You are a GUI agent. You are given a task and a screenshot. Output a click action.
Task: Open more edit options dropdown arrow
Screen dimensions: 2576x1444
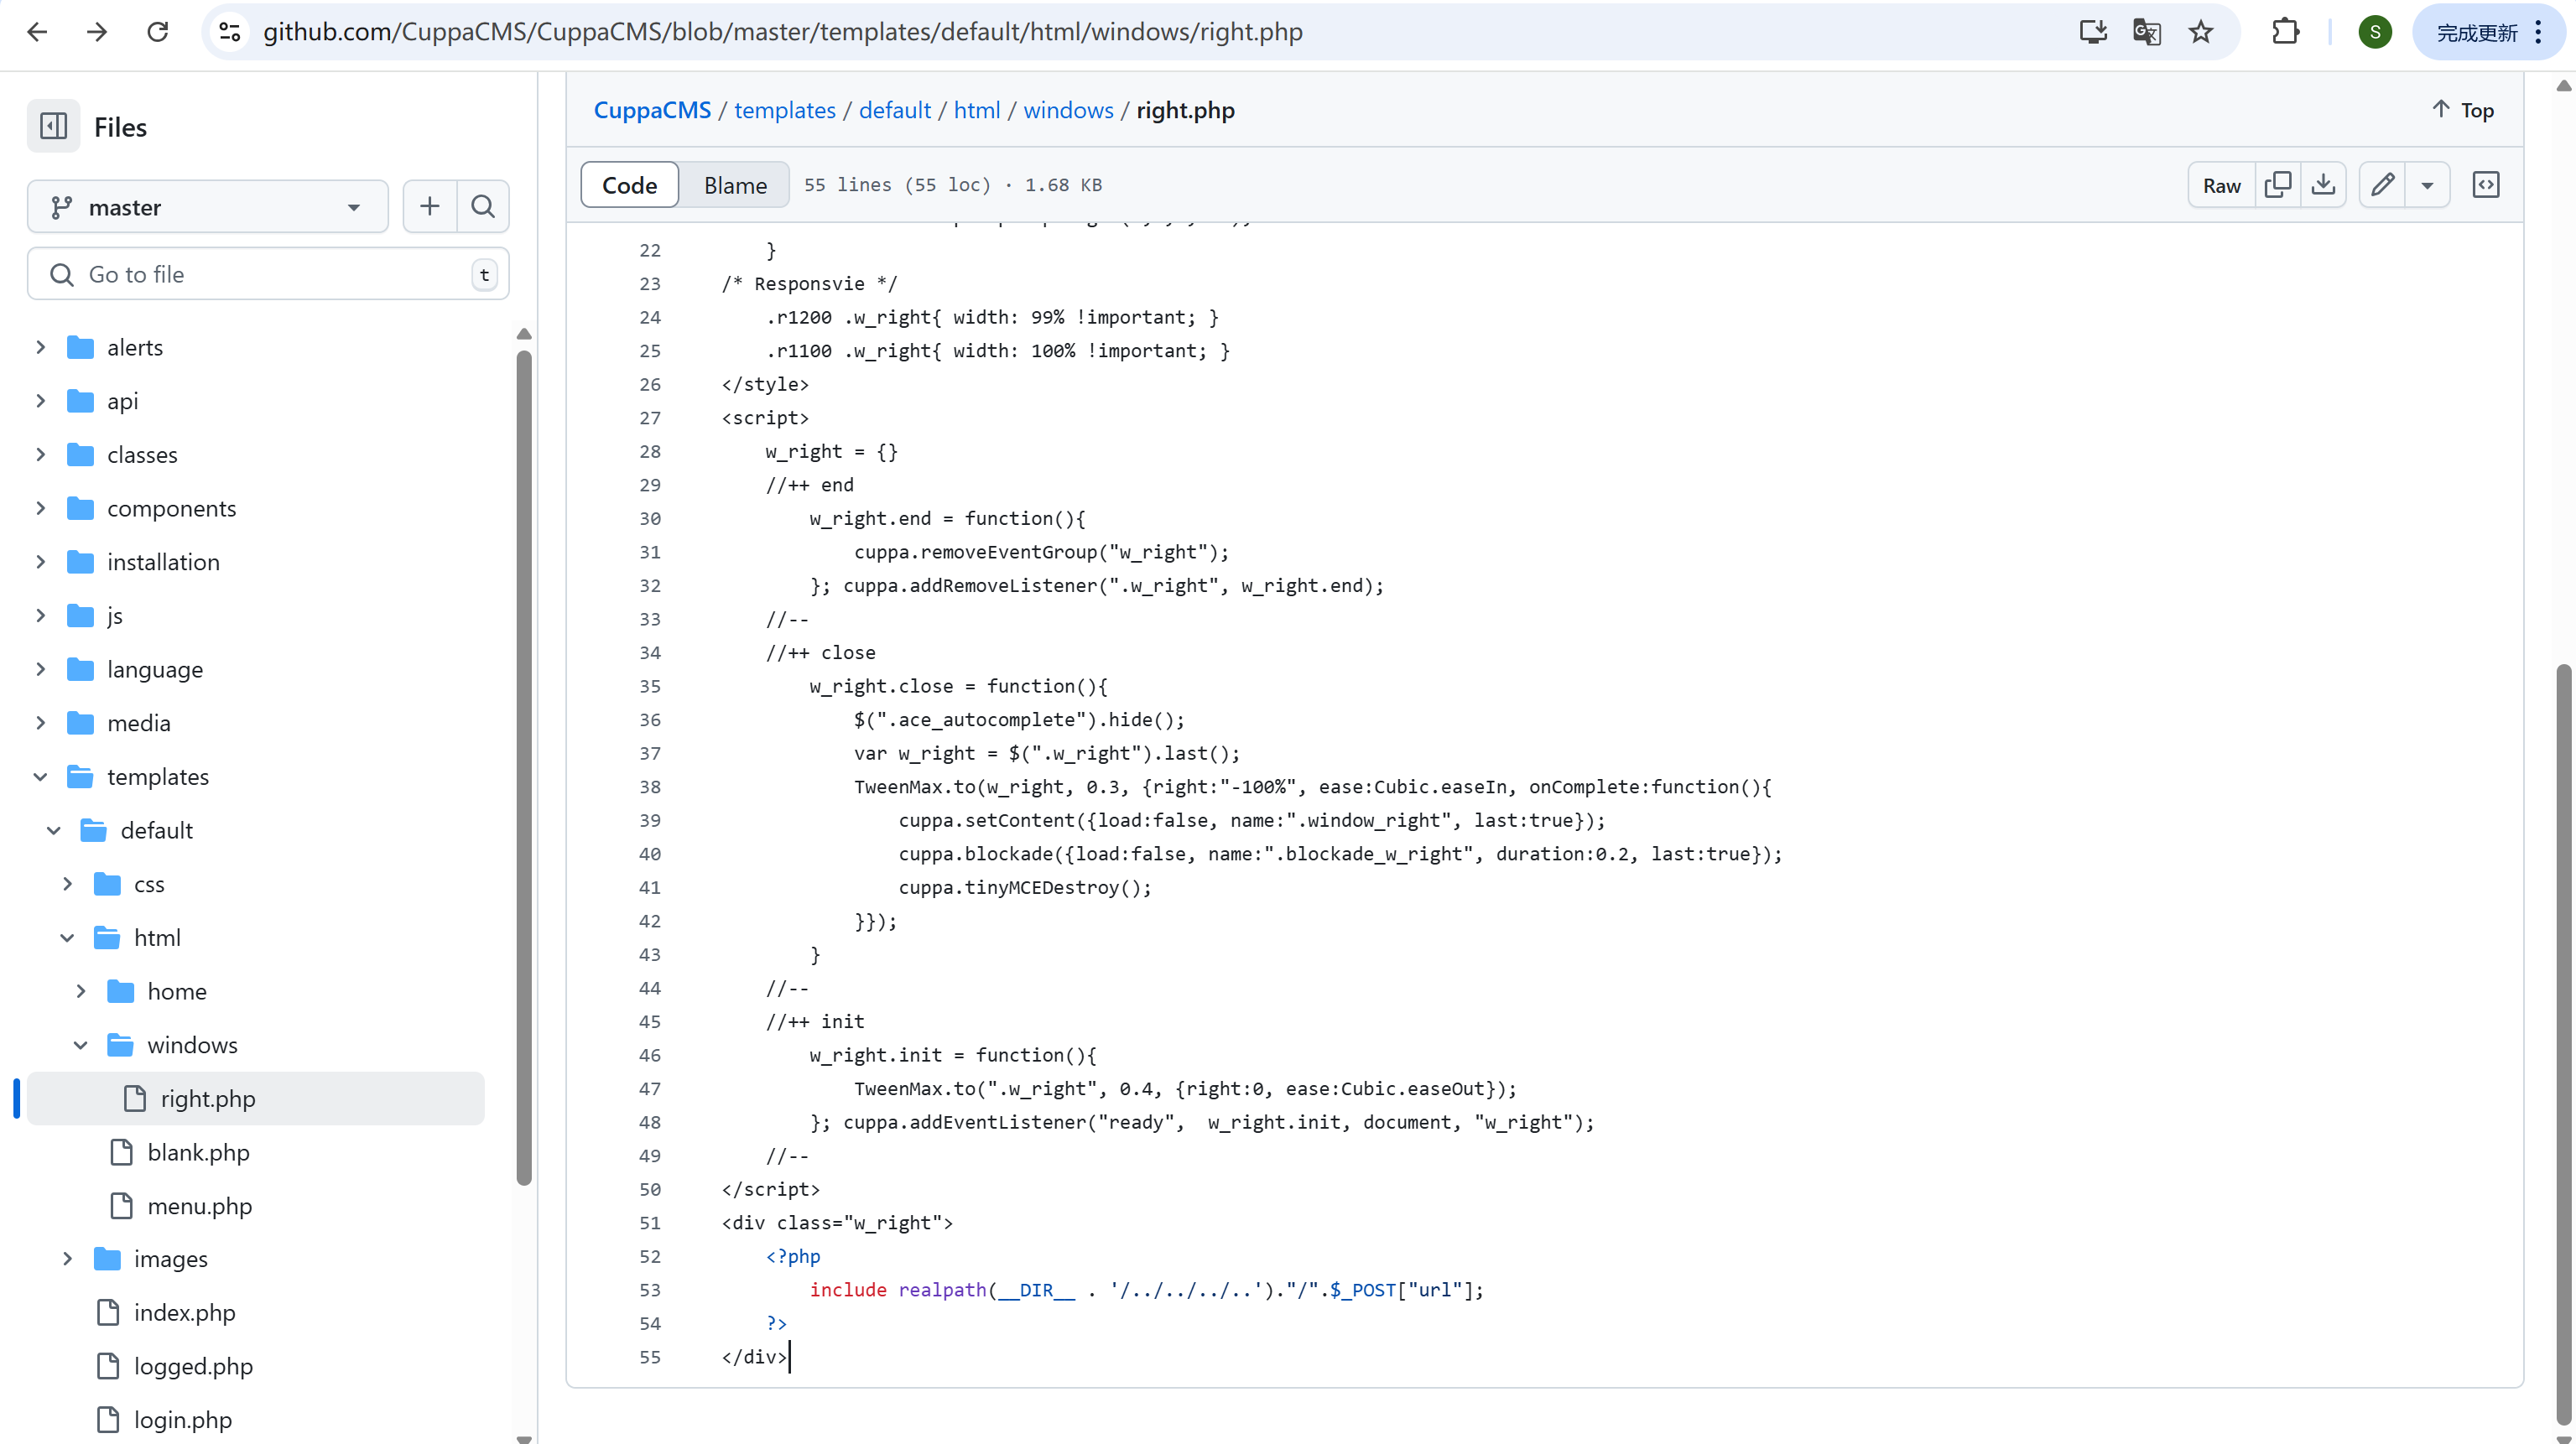tap(2427, 185)
